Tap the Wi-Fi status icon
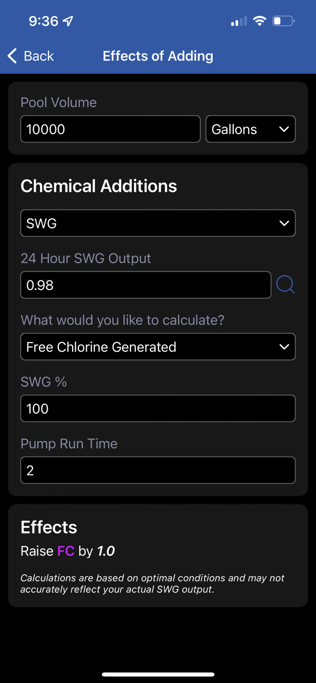This screenshot has height=683, width=316. 260,21
